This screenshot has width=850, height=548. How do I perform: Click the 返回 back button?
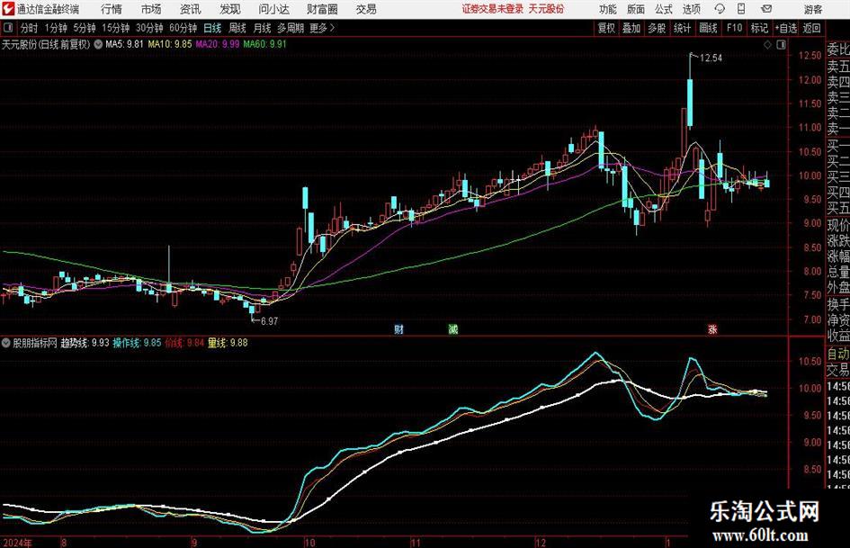[x=811, y=28]
